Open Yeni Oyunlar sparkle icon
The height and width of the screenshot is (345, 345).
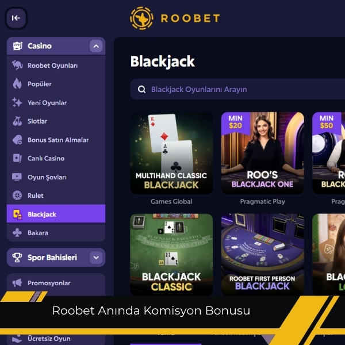[17, 102]
